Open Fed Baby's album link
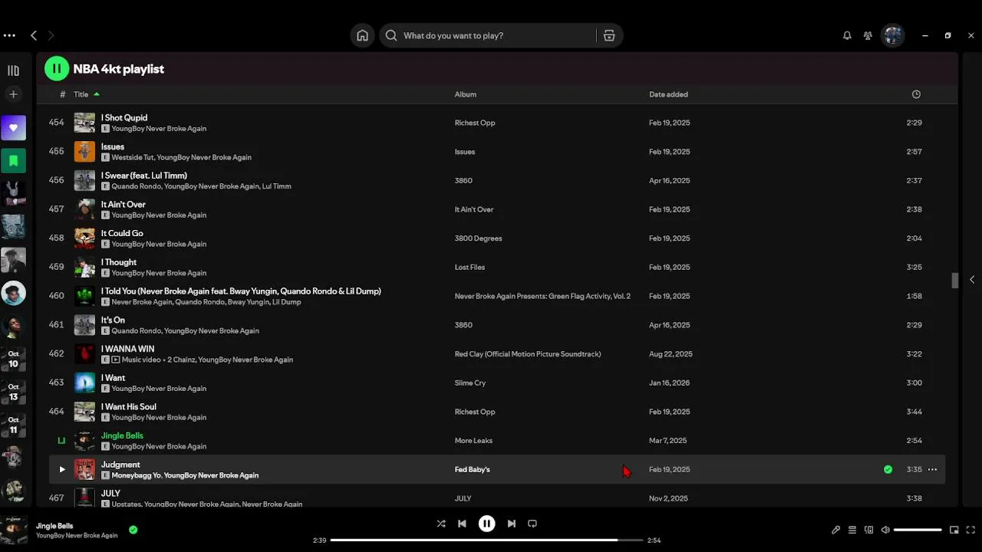The image size is (982, 552). [x=472, y=469]
